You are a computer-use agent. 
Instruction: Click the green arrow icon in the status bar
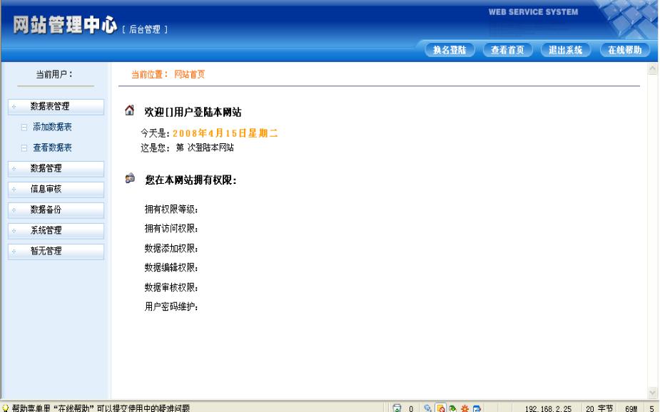[x=452, y=406]
